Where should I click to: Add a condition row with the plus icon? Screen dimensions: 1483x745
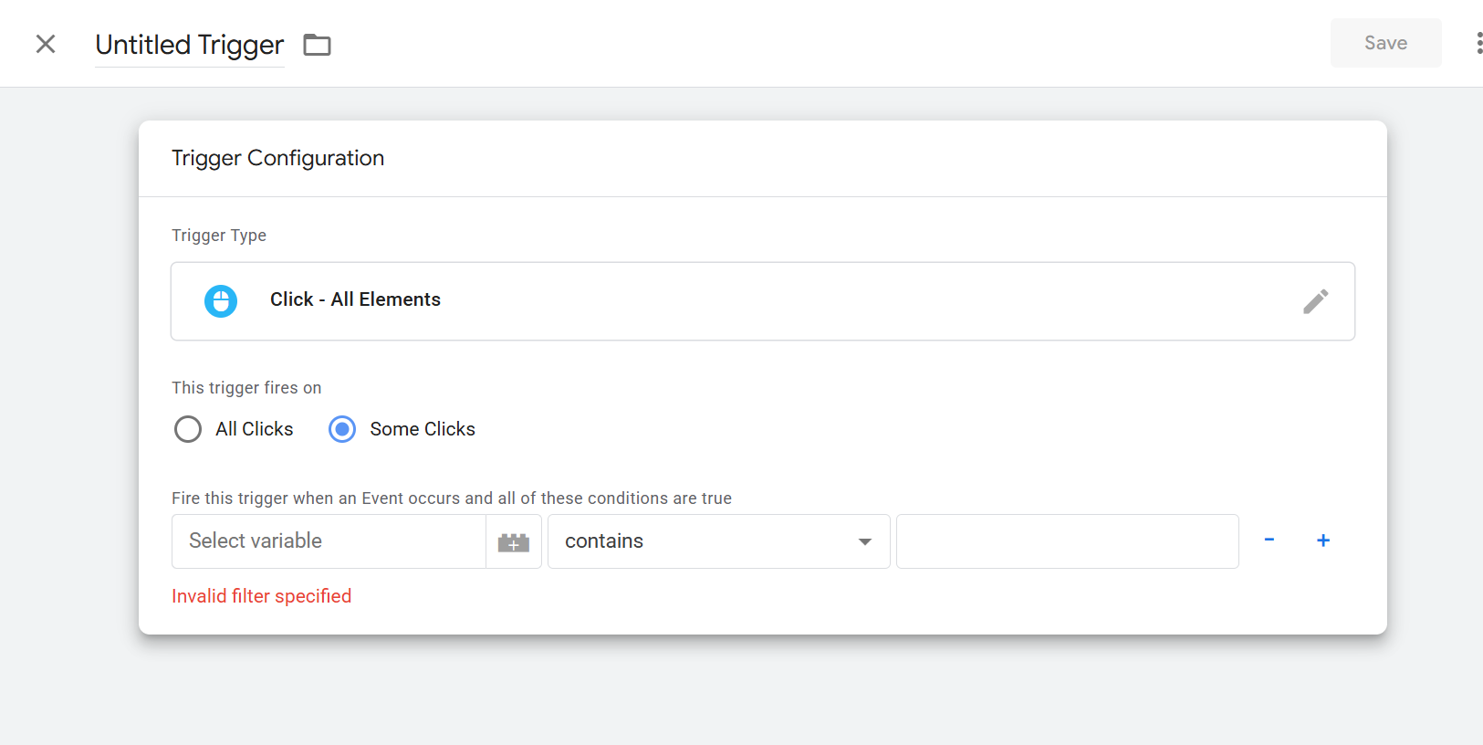(1323, 540)
